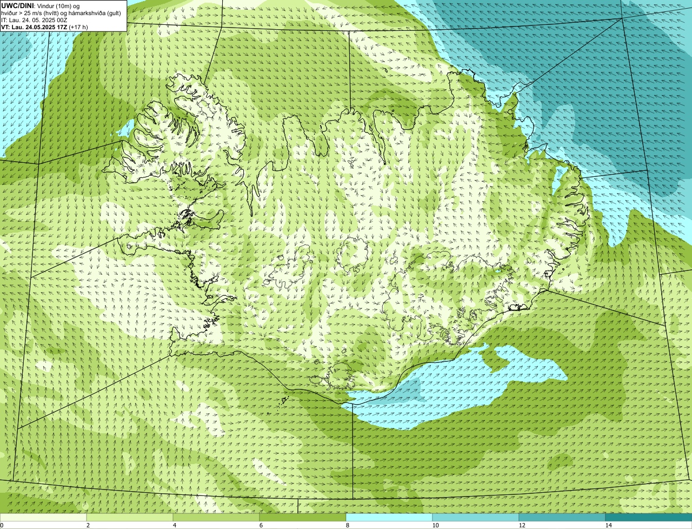This screenshot has width=692, height=529.
Task: Click the "IT: Lau. 24. 05. 2025 00Z" line
Action: coord(35,20)
